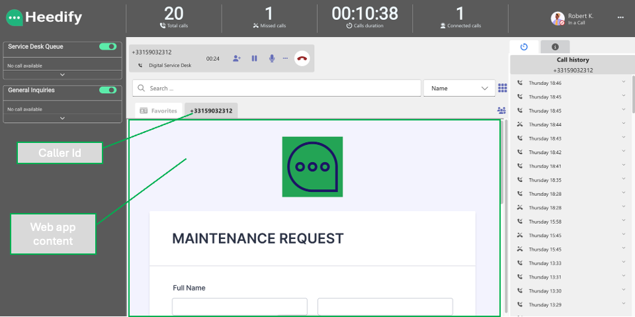Open the Name search filter dropdown

click(x=459, y=88)
